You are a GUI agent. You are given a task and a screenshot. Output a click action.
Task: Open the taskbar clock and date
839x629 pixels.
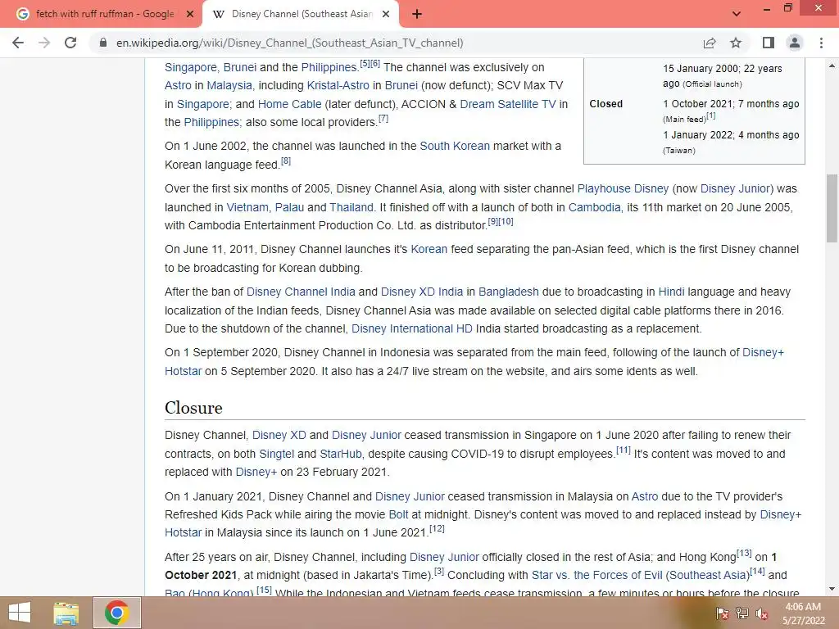point(803,613)
